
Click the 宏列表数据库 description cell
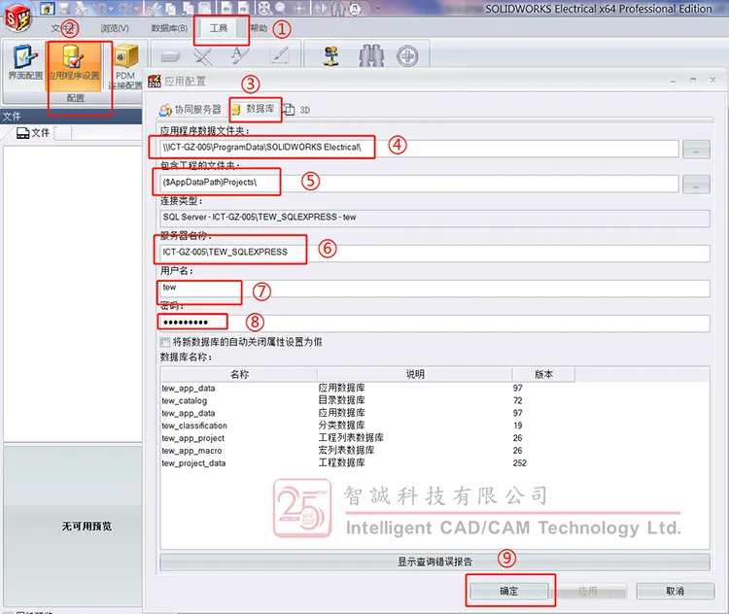[346, 451]
